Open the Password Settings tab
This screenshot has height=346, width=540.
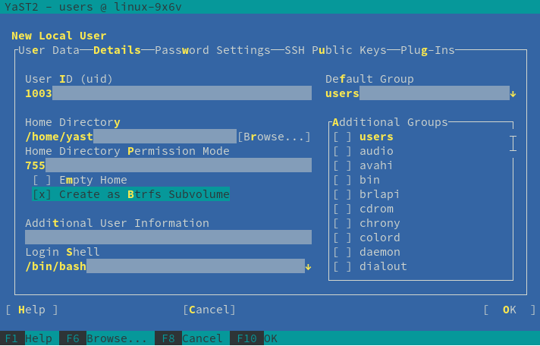click(x=212, y=50)
